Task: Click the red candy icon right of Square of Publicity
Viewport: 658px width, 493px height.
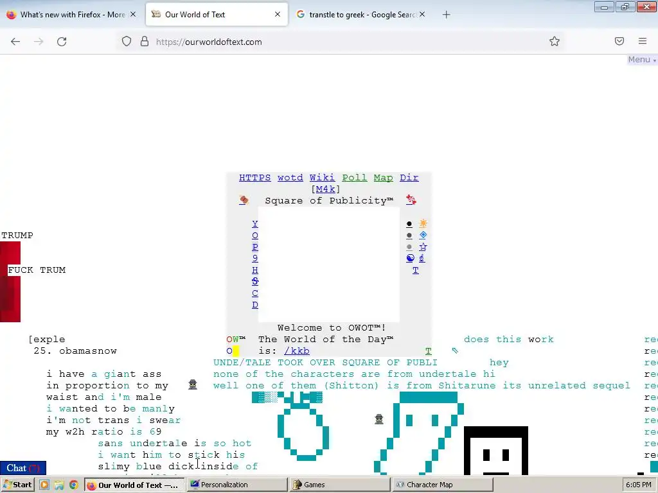Action: [x=411, y=200]
